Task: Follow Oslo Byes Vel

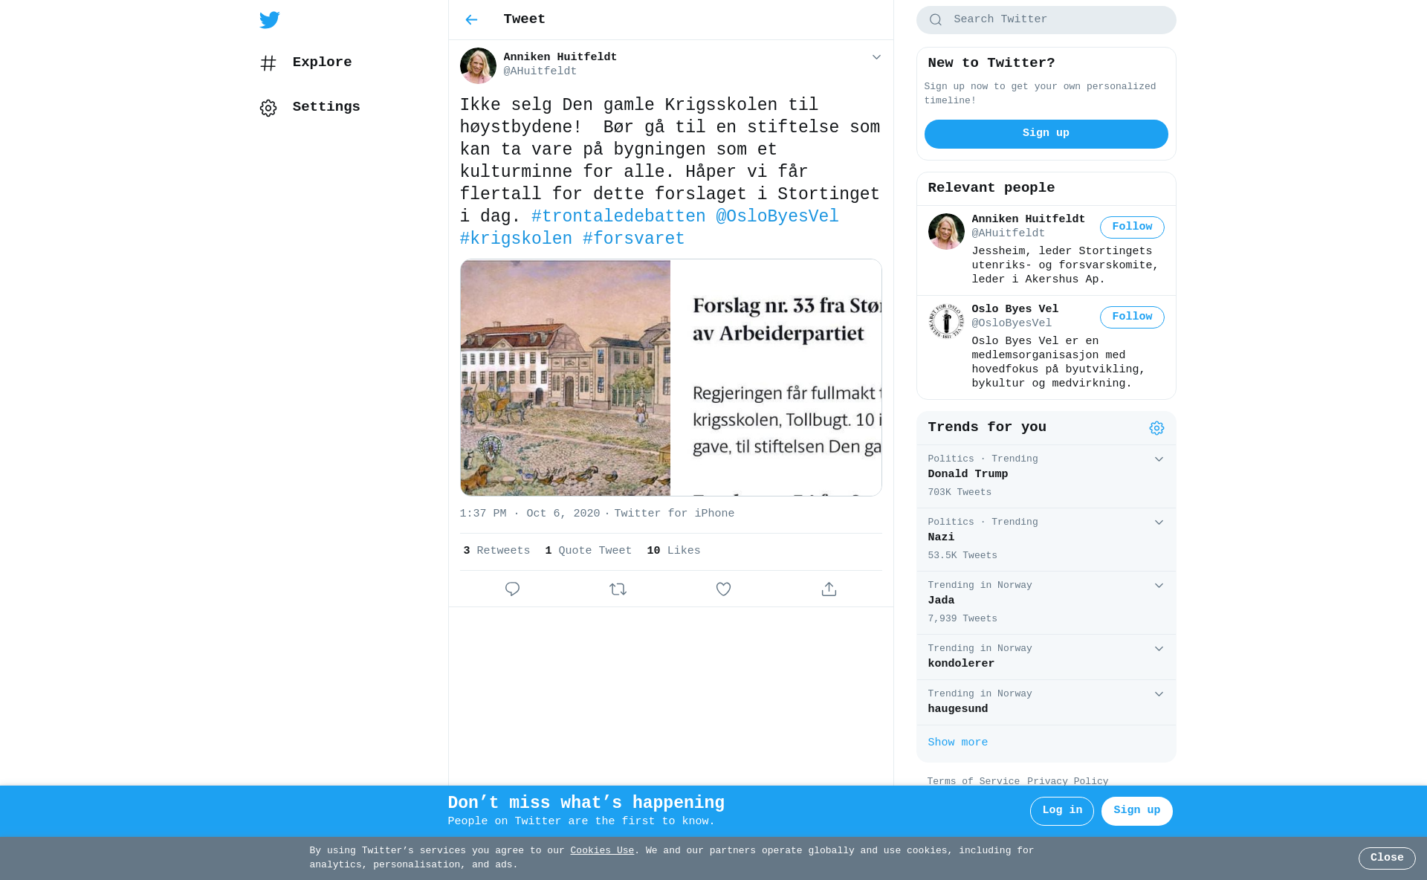Action: click(x=1131, y=317)
